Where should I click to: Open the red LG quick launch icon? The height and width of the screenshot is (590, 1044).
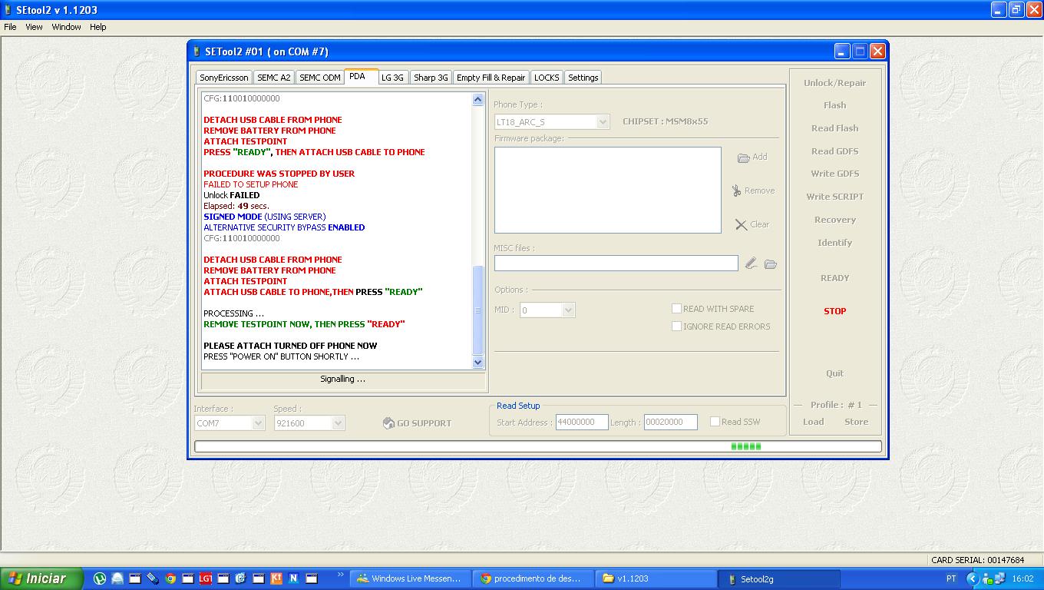[205, 578]
